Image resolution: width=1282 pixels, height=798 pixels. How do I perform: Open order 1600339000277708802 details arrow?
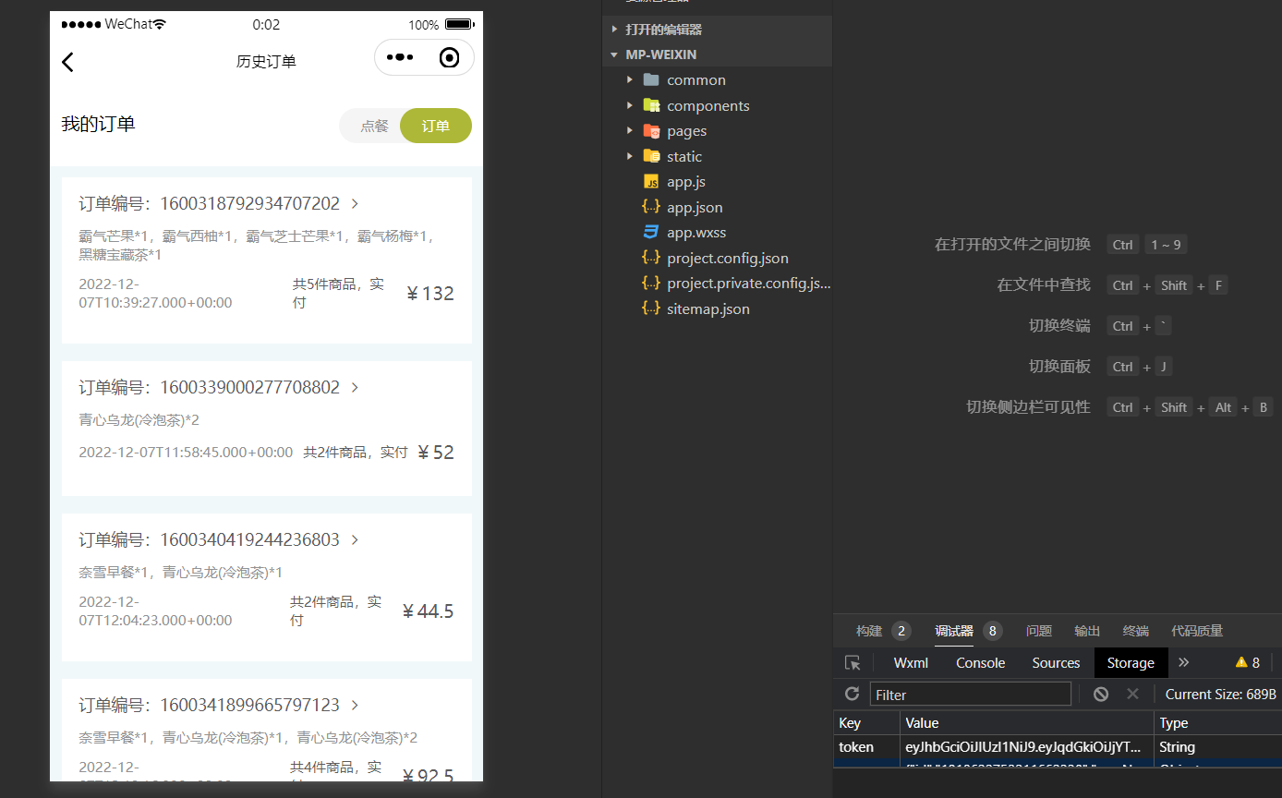(356, 387)
